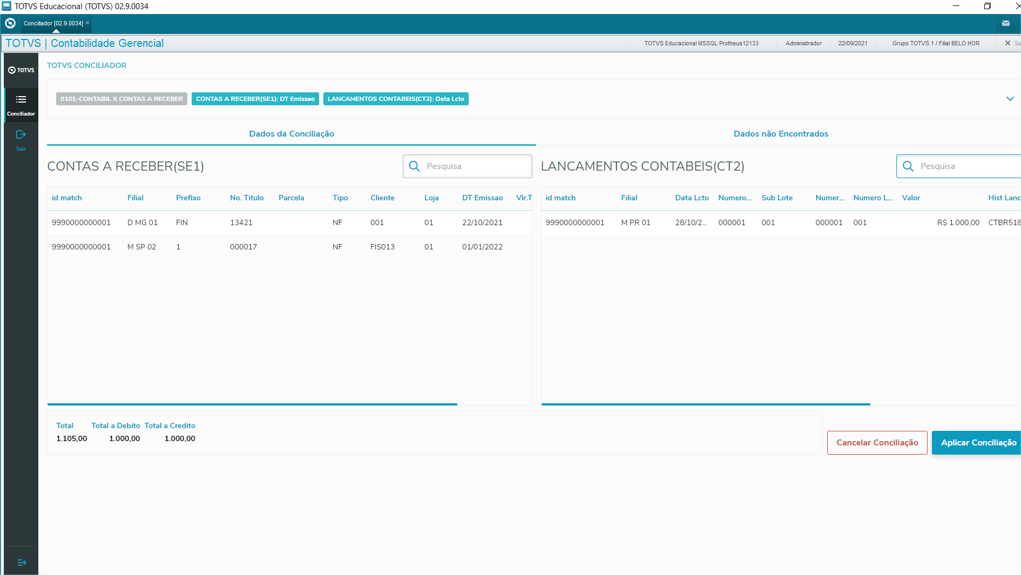
Task: Click the TOTVS round logo in tab bar
Action: click(x=10, y=23)
